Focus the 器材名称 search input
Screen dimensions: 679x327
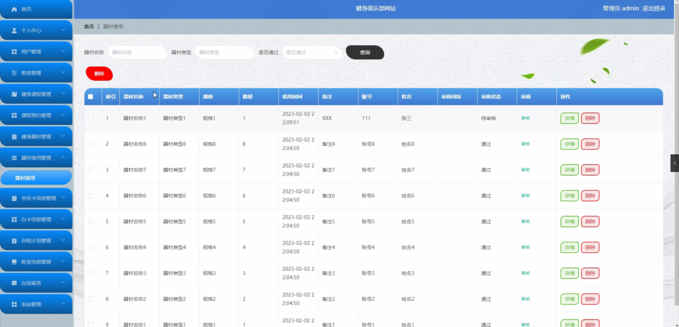point(138,52)
